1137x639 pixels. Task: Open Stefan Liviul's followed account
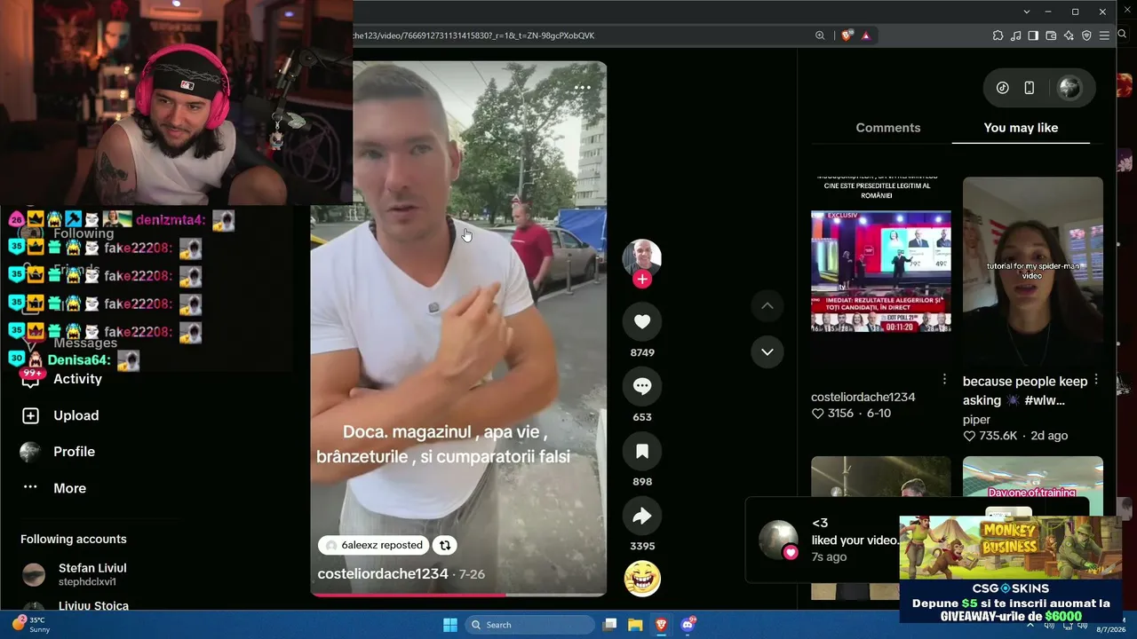coord(92,574)
